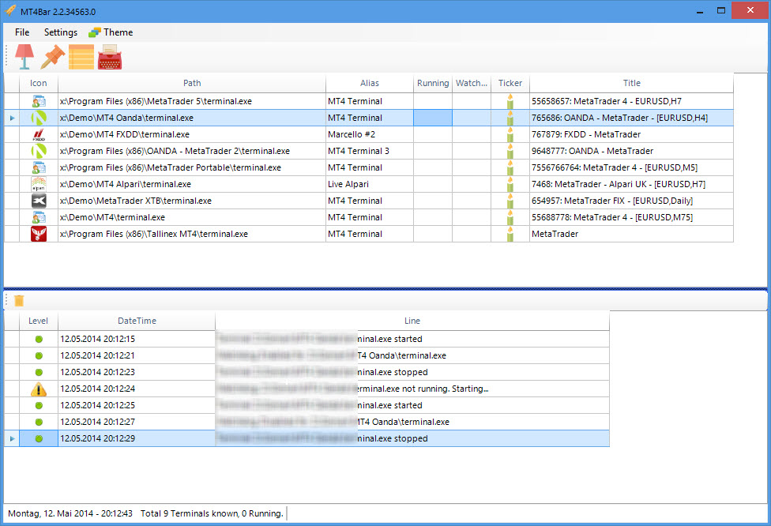771x526 pixels.
Task: Maximize the MT4Bar window
Action: (721, 10)
